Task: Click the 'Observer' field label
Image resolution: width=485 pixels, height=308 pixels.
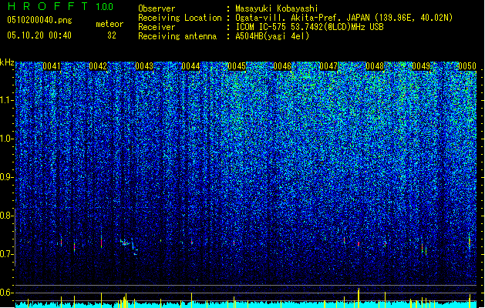Action: 157,8
